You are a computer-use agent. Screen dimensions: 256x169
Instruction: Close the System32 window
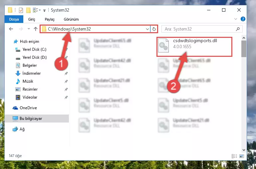pos(239,10)
